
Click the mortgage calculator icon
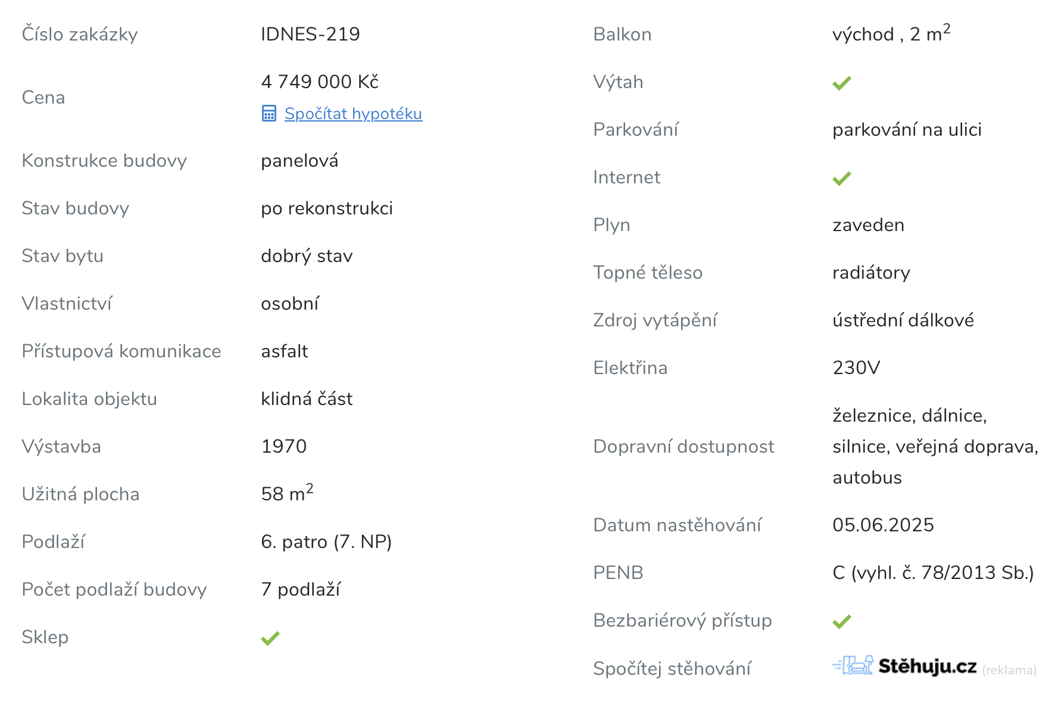click(269, 113)
